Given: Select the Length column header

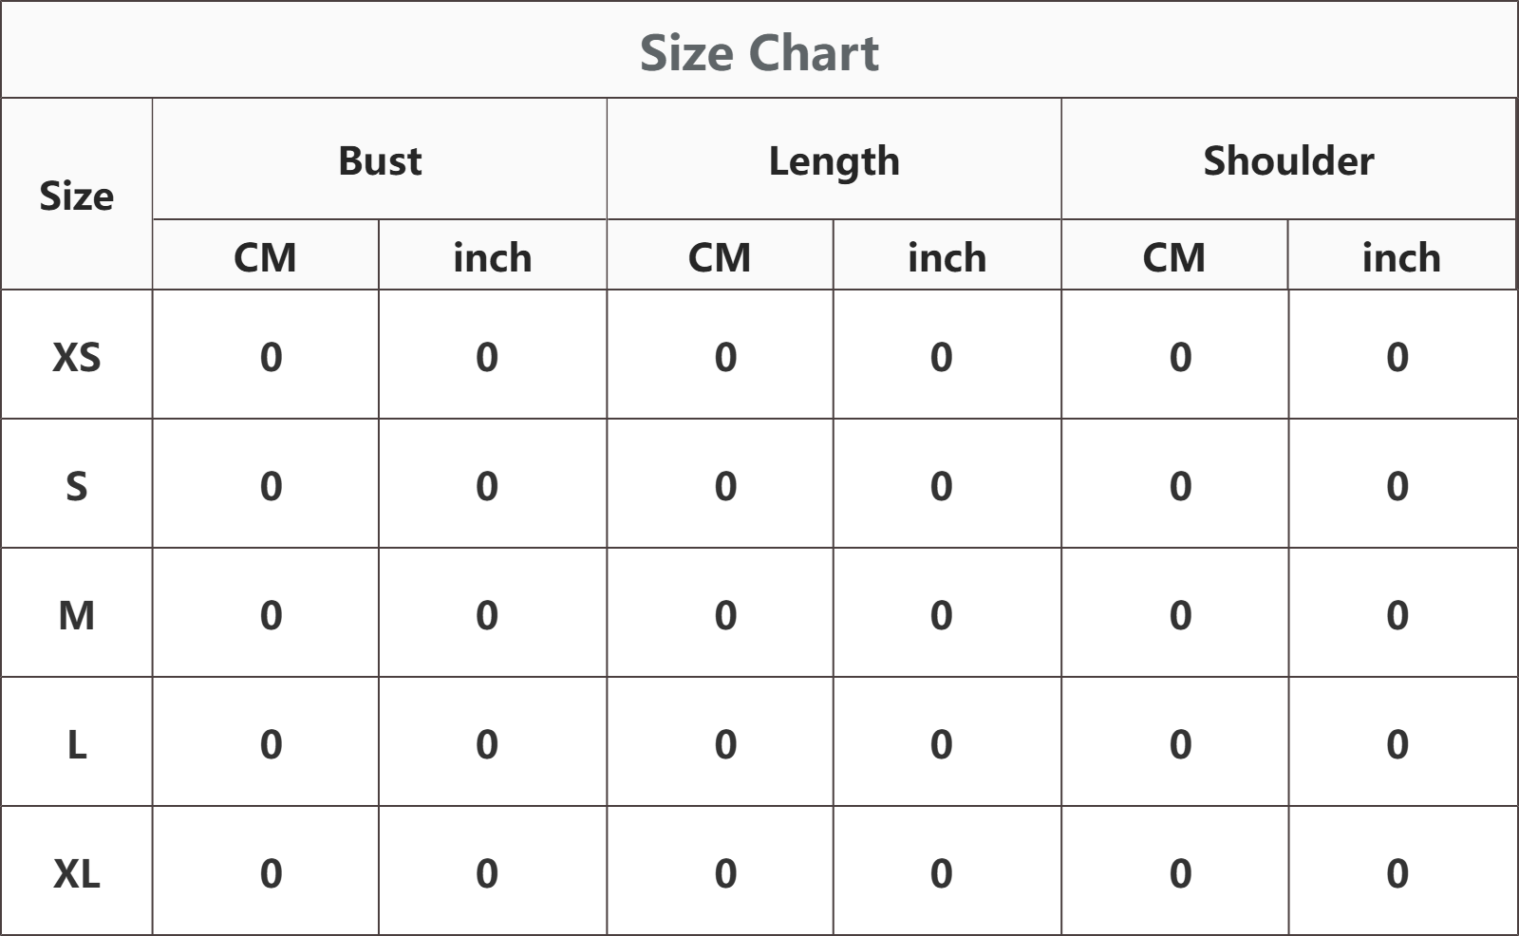Looking at the screenshot, I should pyautogui.click(x=834, y=160).
